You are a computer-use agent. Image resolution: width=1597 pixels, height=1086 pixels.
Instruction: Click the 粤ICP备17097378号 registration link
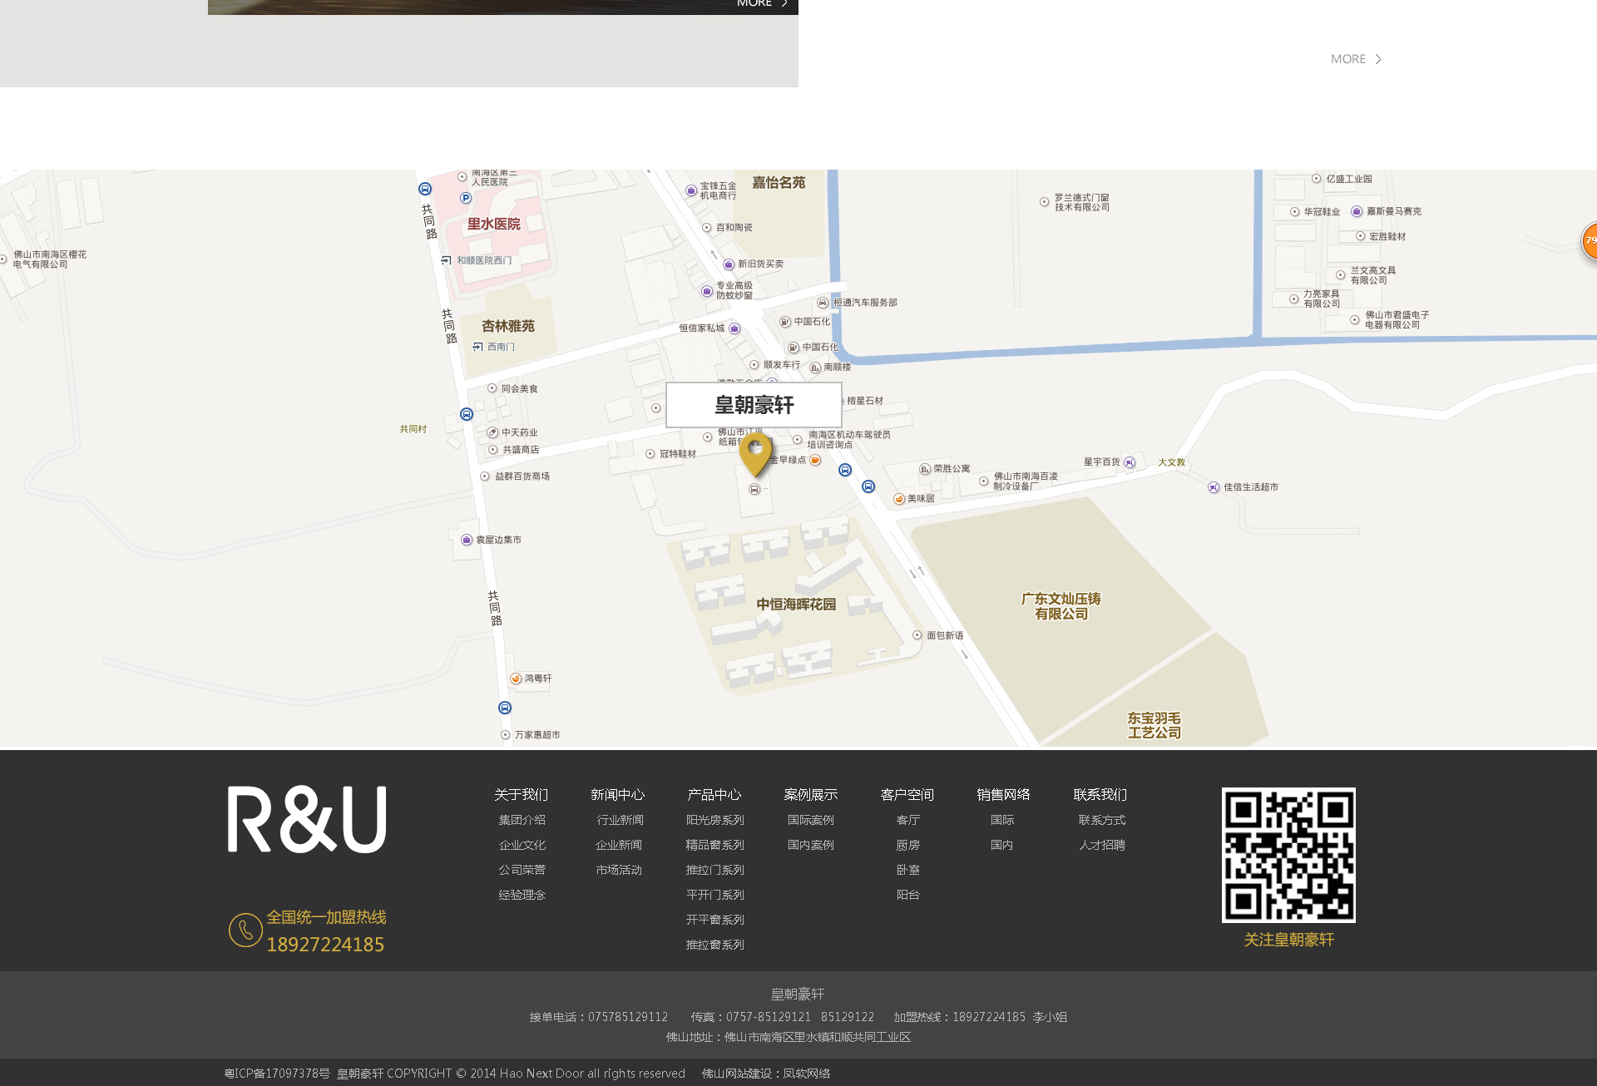click(x=277, y=1074)
